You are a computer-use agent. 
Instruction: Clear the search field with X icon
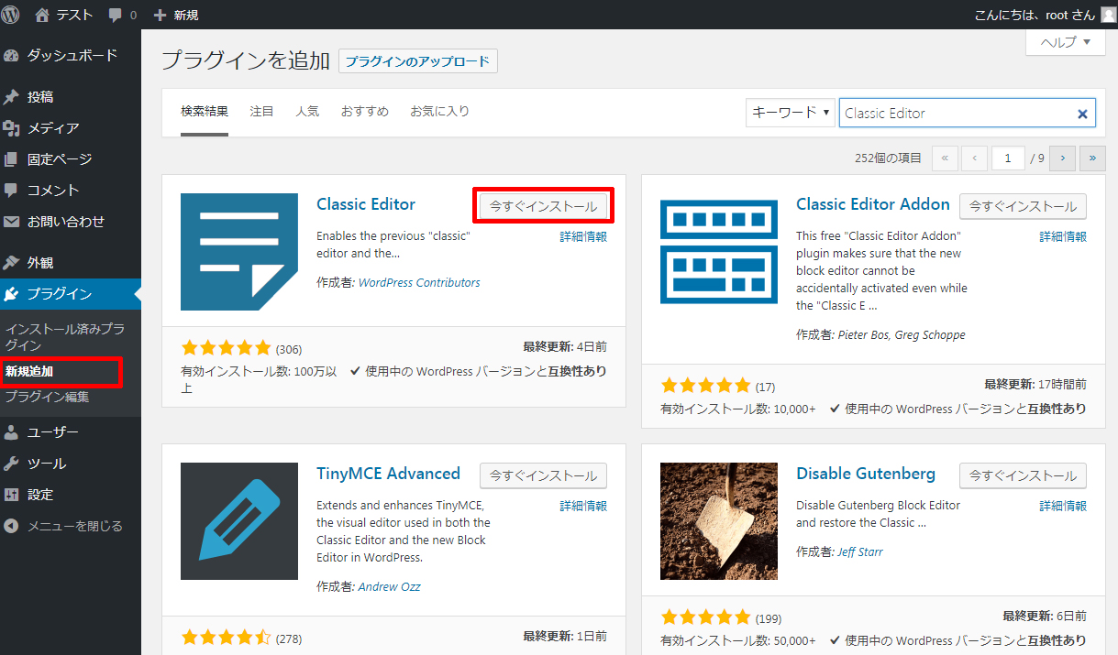[x=1082, y=114]
